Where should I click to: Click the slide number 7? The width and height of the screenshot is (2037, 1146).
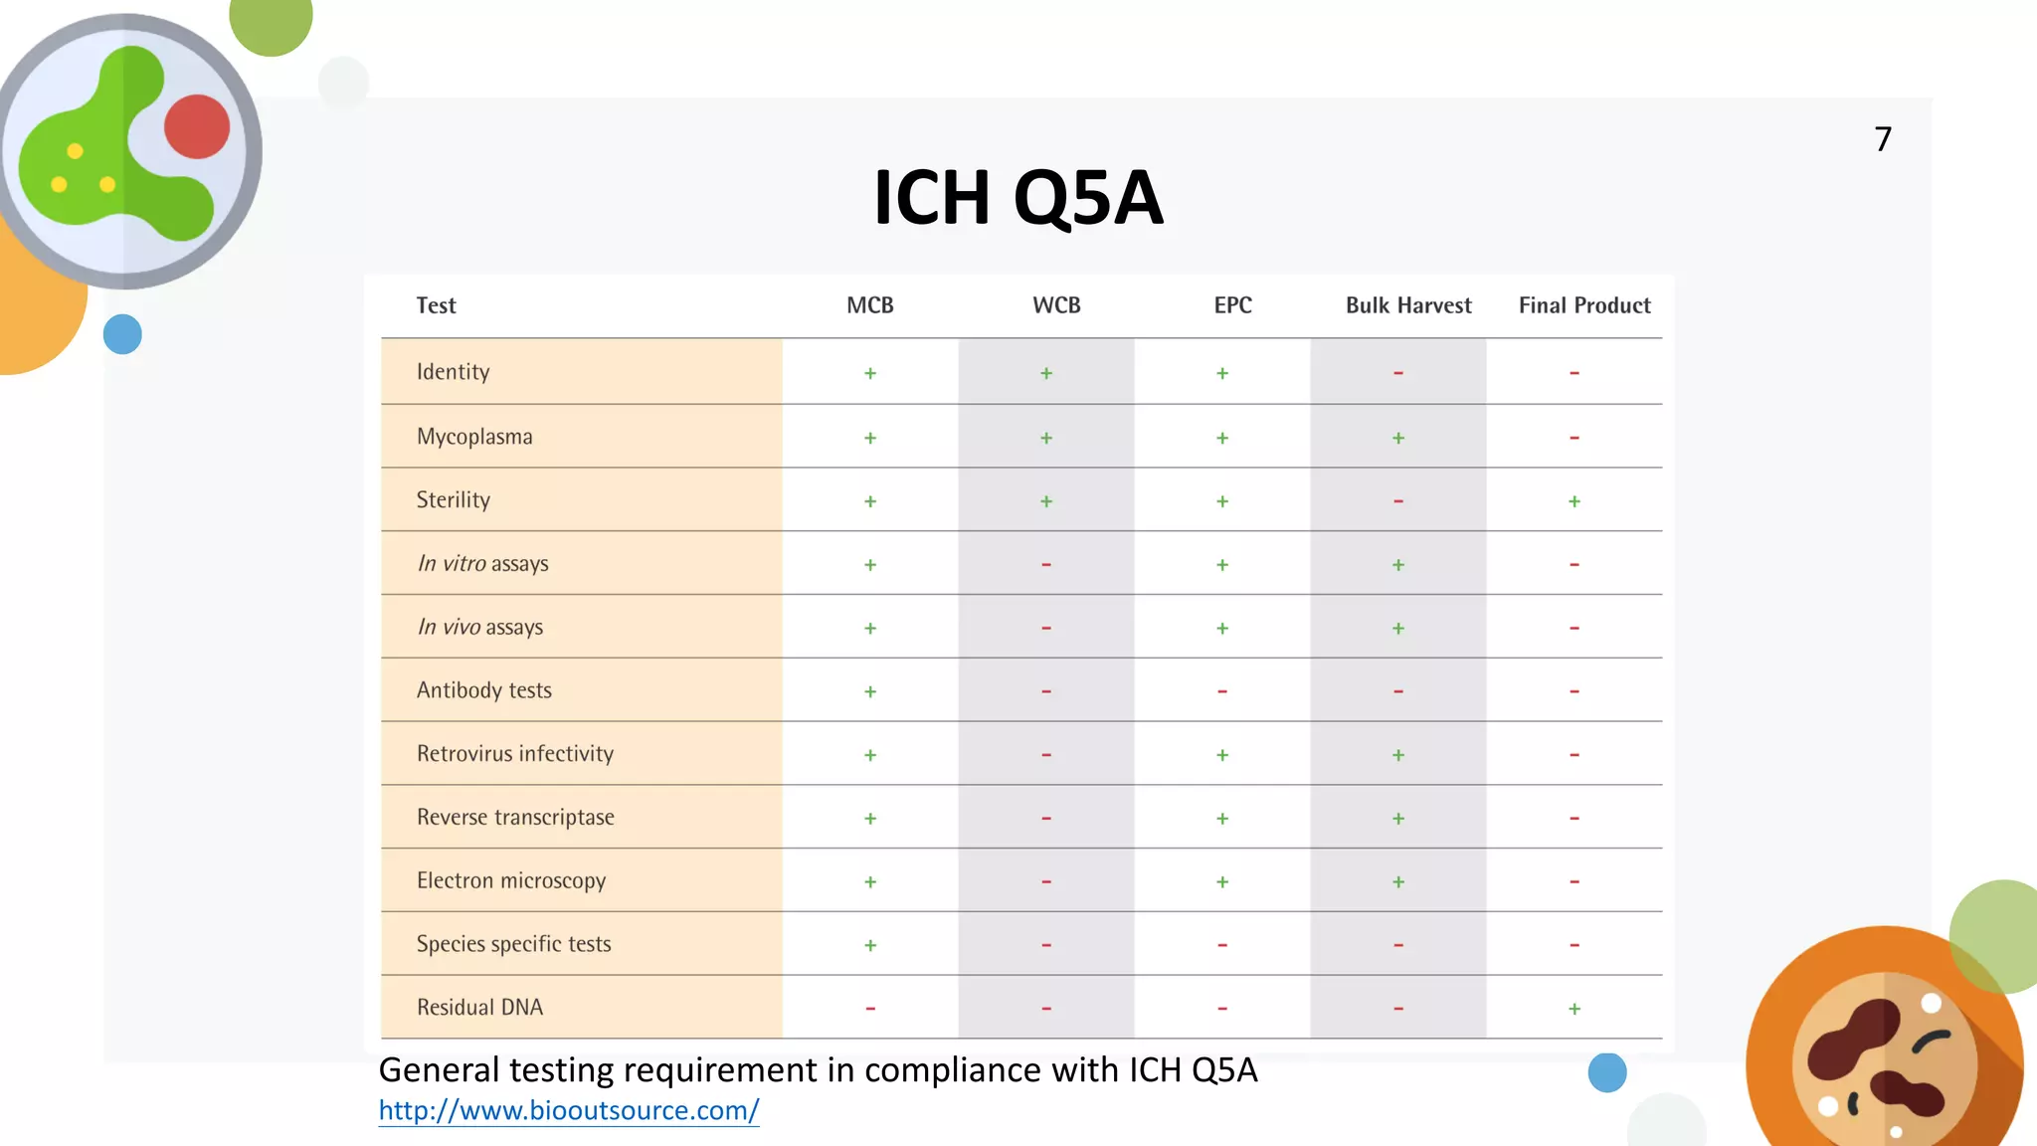point(1883,139)
